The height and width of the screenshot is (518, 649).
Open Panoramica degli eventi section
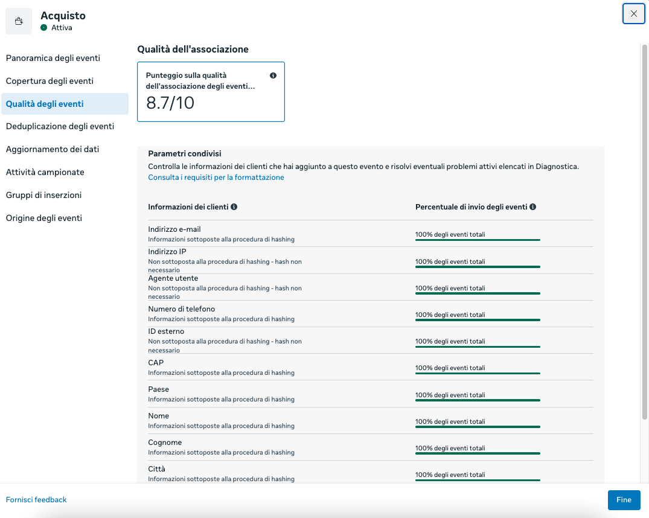click(53, 58)
